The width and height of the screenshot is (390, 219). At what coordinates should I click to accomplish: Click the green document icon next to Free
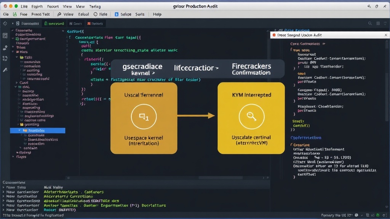coord(15,14)
